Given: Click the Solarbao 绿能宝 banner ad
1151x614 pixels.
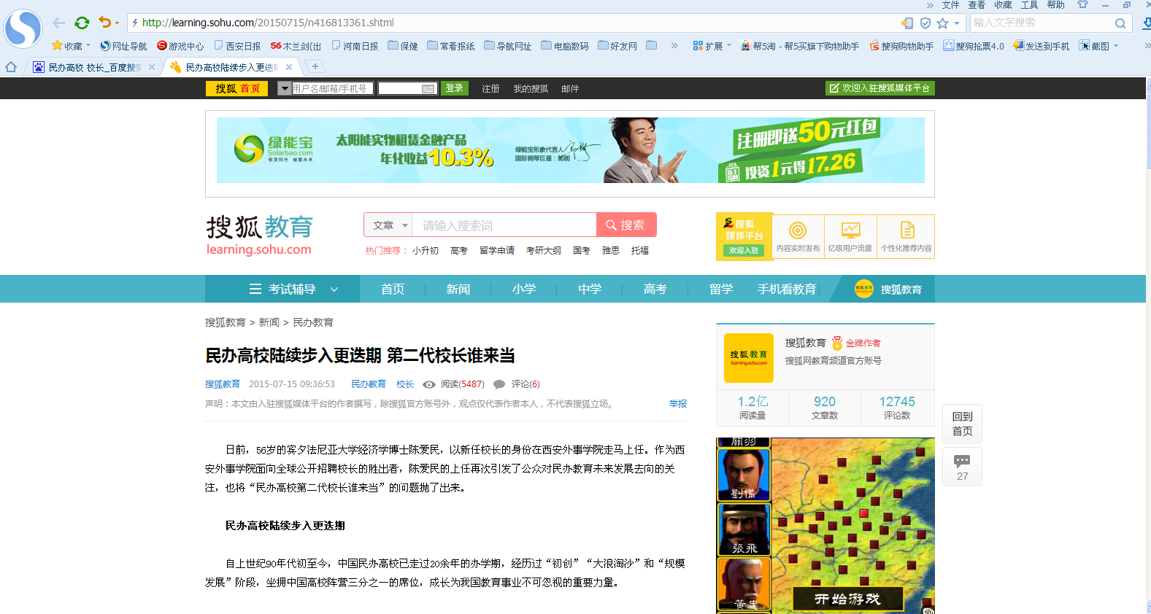Looking at the screenshot, I should point(570,150).
